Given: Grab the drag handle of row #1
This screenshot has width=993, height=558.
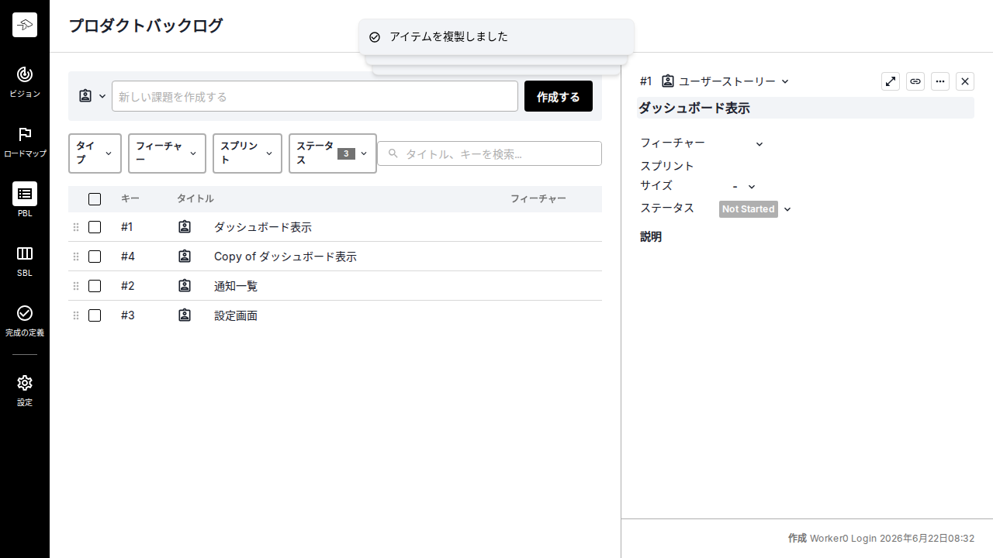Looking at the screenshot, I should coord(76,227).
